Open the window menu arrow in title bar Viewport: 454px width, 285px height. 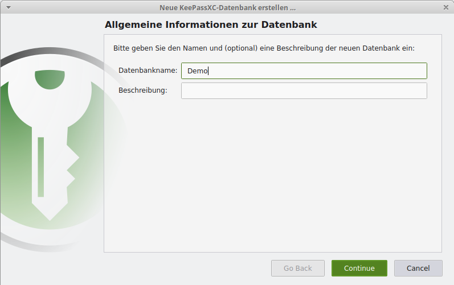(8, 7)
